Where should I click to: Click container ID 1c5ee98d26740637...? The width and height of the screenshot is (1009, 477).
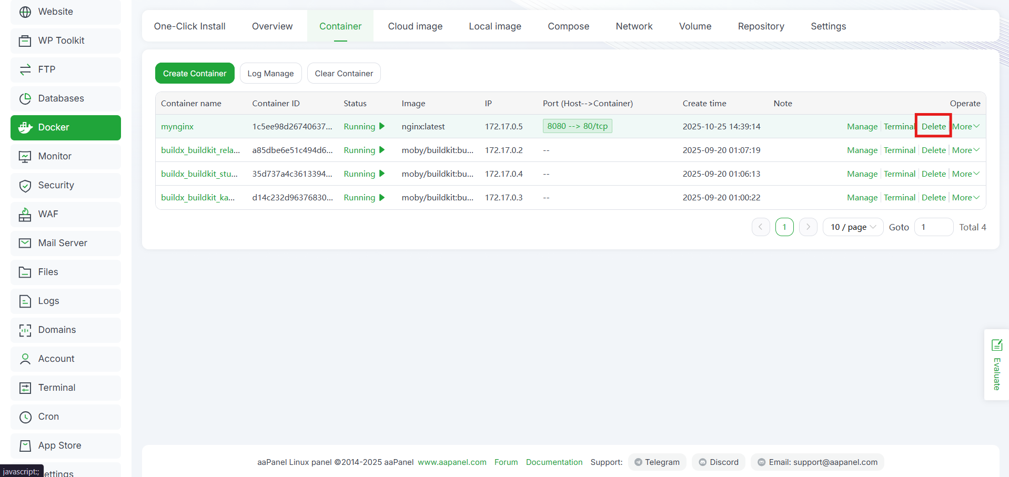[x=292, y=126]
